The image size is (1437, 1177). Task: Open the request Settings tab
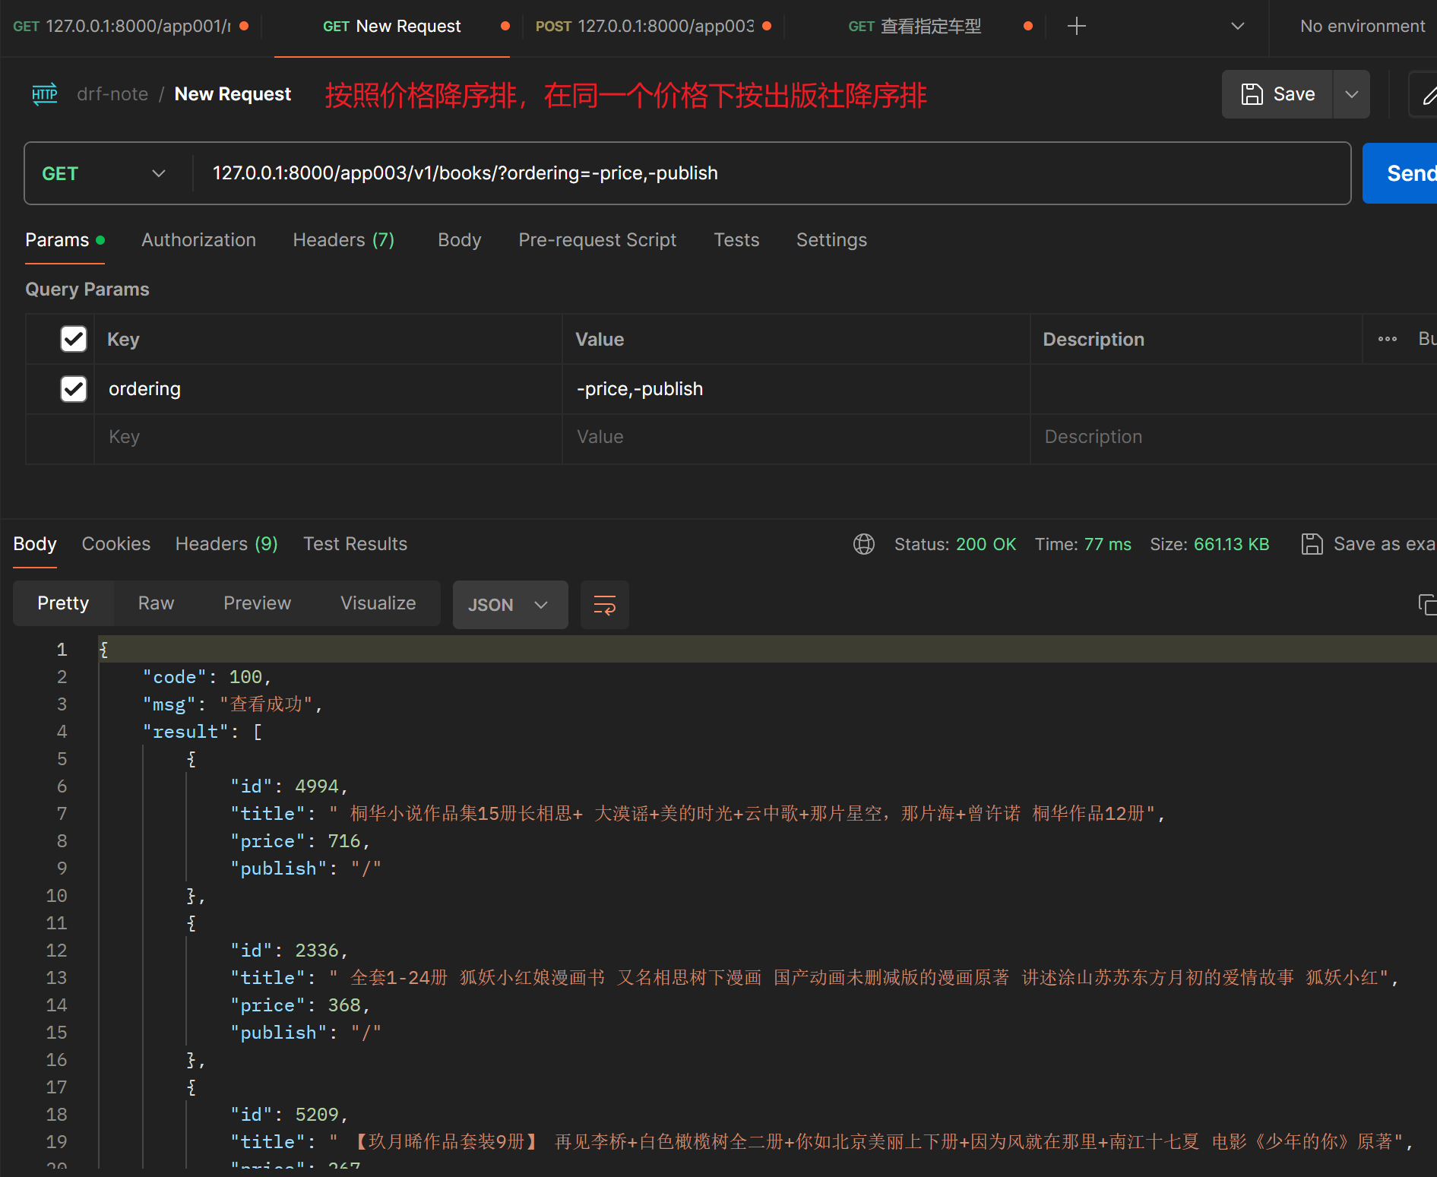(831, 240)
